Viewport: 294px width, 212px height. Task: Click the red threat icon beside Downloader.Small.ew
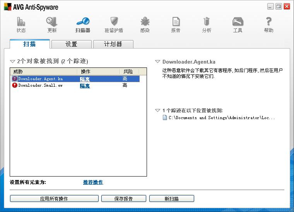[x=14, y=85]
